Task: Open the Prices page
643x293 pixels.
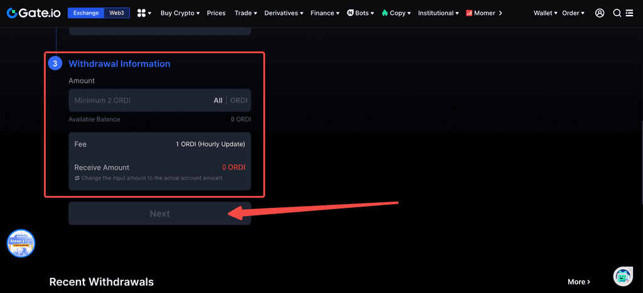Action: pyautogui.click(x=216, y=13)
